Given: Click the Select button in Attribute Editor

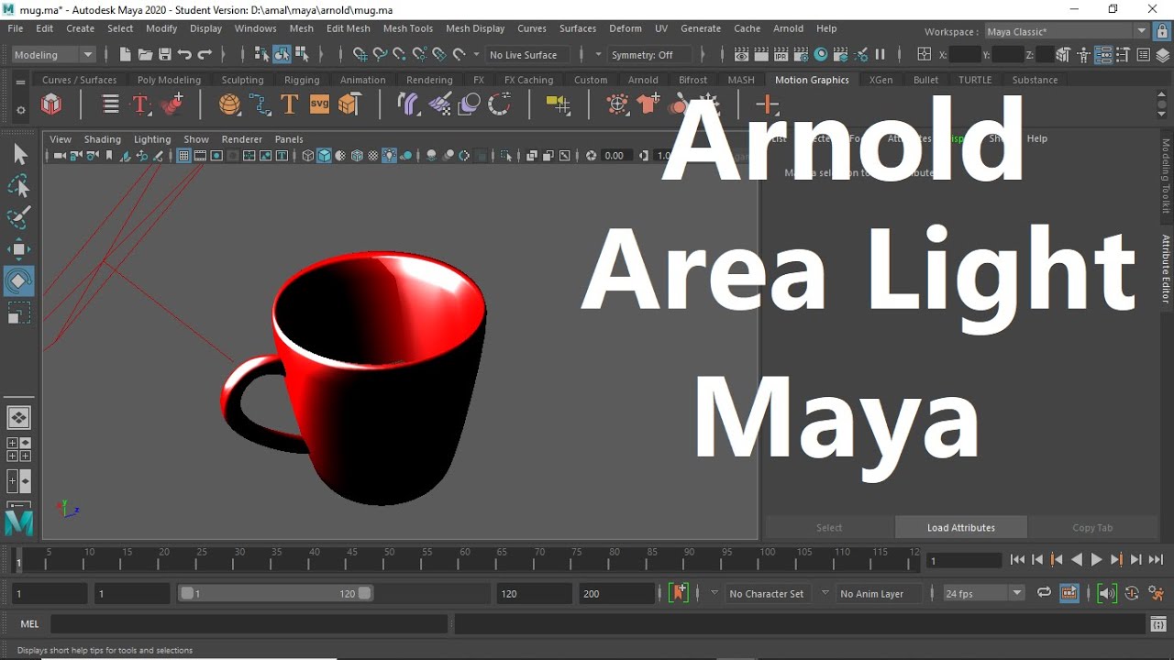Looking at the screenshot, I should tap(829, 527).
